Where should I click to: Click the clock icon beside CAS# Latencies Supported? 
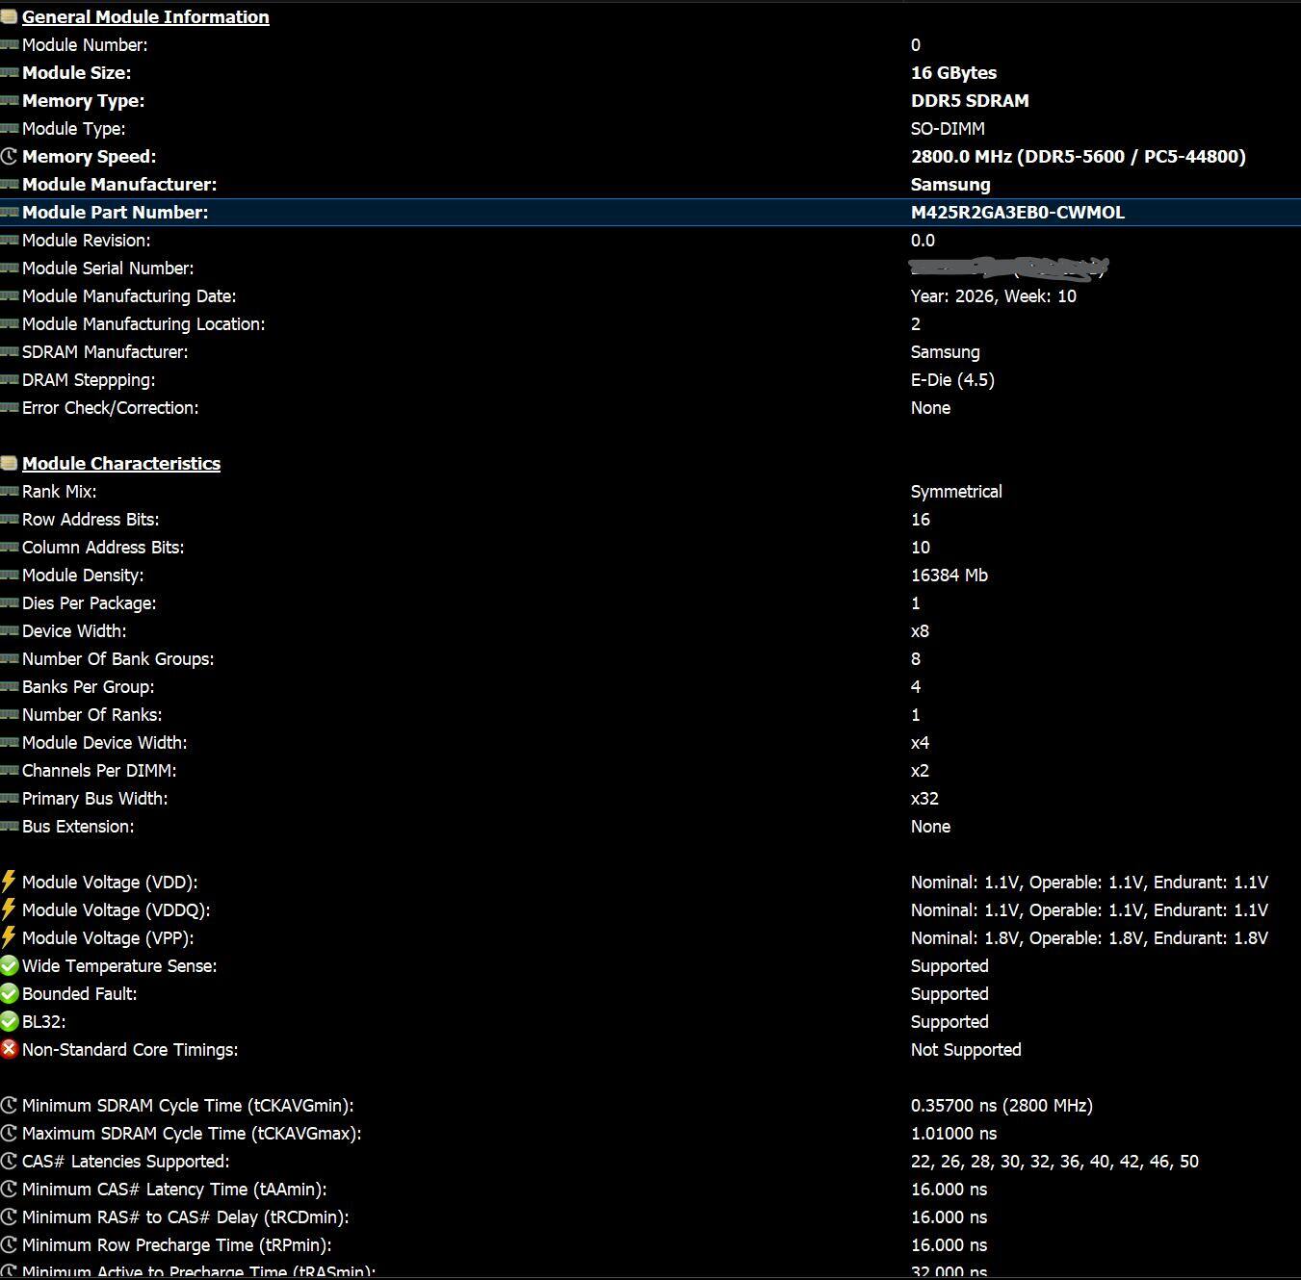[9, 1161]
